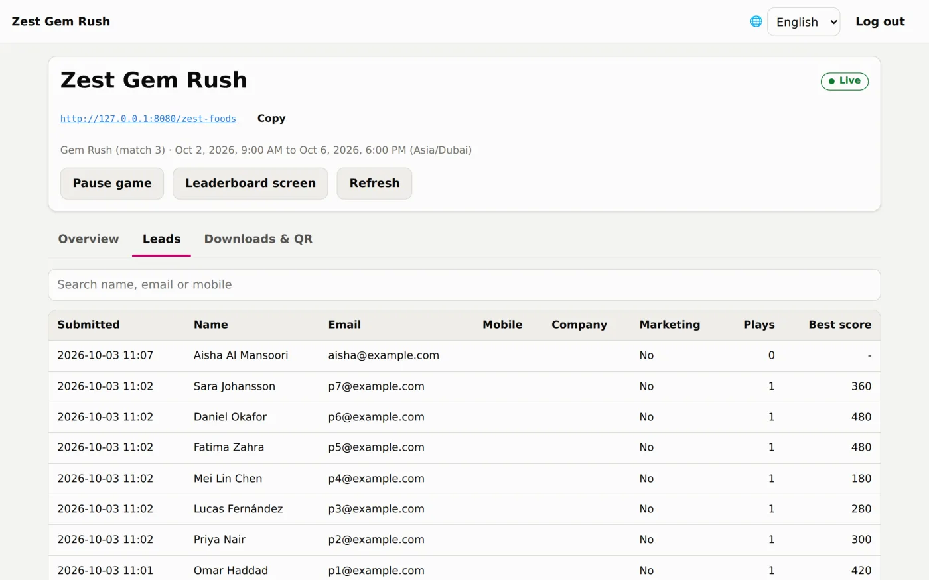Go to Downloads & QR tab

[x=258, y=239]
